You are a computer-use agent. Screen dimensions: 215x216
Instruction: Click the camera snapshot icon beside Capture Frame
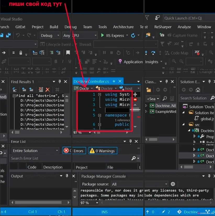pyautogui.click(x=162, y=35)
